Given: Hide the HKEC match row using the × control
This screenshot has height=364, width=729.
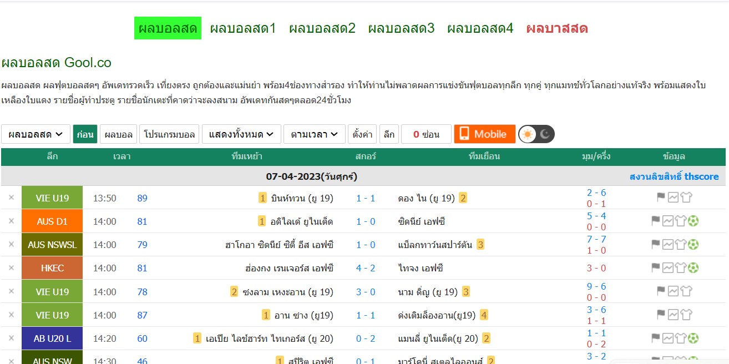Looking at the screenshot, I should pyautogui.click(x=11, y=267).
